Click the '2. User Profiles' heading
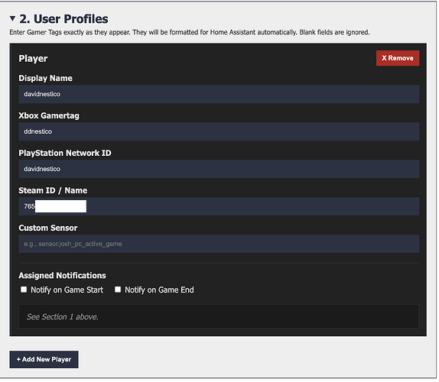 coord(63,19)
